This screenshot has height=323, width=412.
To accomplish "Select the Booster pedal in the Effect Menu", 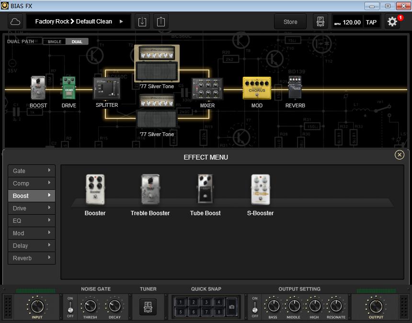I will [95, 189].
